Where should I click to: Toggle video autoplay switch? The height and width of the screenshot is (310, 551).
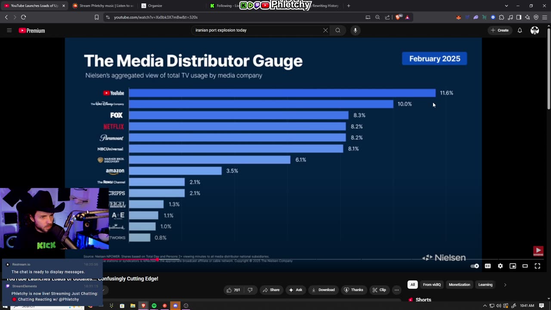475,266
